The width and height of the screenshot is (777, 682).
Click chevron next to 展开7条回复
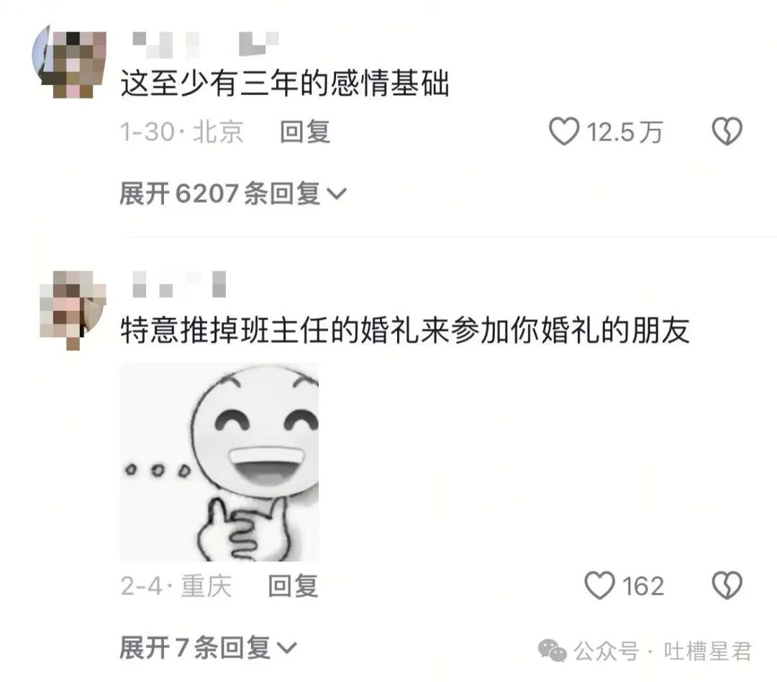(x=286, y=647)
